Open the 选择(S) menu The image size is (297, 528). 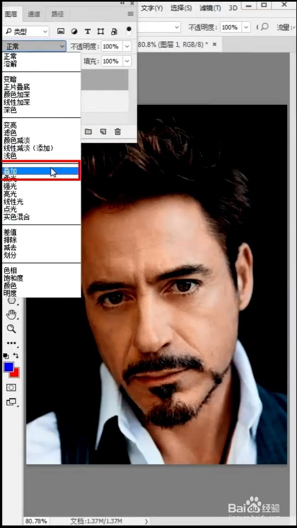181,8
